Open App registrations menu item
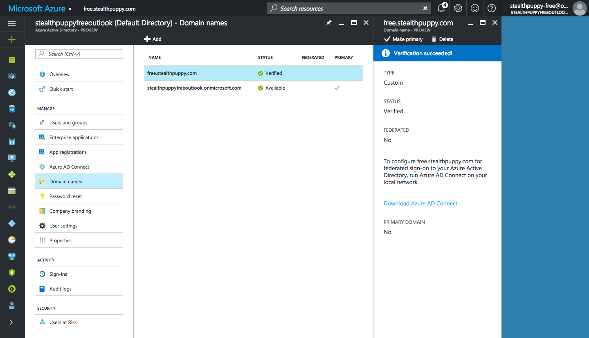The width and height of the screenshot is (589, 338). click(x=79, y=152)
